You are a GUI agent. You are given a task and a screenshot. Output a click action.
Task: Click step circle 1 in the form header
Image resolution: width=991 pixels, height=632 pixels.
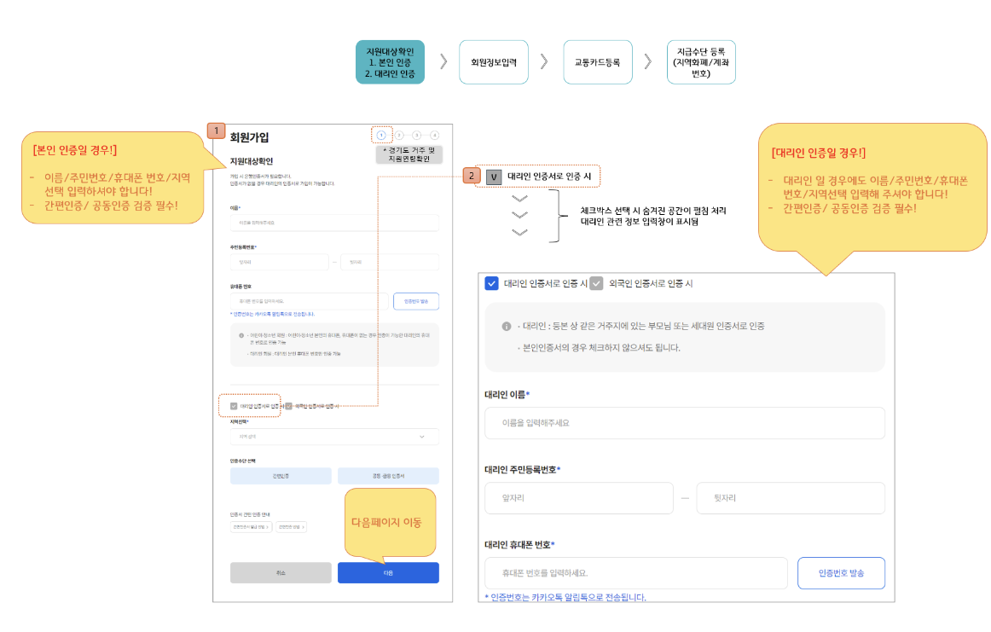pos(383,134)
